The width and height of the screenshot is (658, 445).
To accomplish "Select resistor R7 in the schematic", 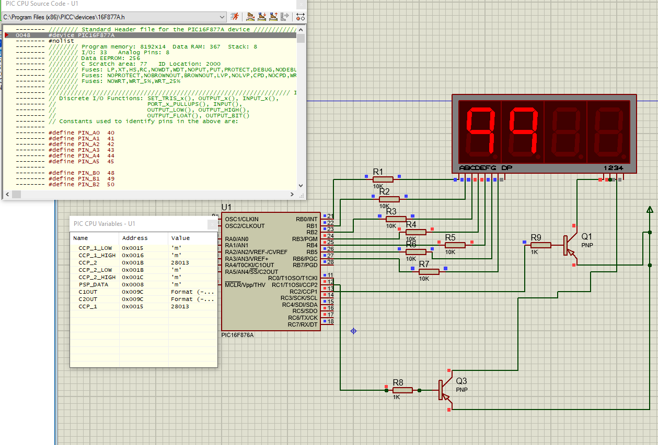I will (x=429, y=271).
